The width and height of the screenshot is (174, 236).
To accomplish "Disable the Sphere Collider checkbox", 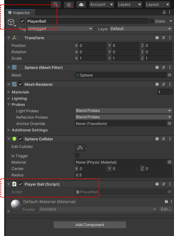I will (20, 139).
